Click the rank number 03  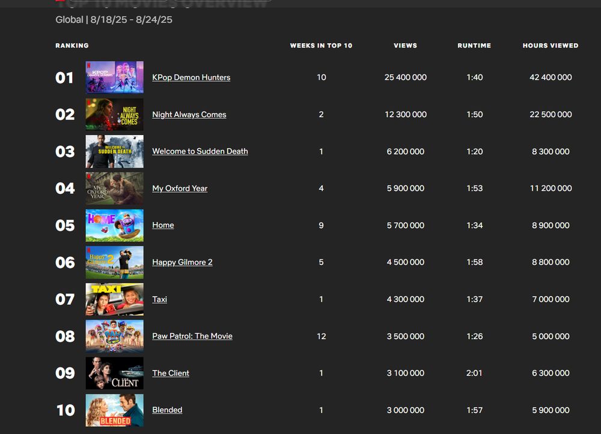65,151
